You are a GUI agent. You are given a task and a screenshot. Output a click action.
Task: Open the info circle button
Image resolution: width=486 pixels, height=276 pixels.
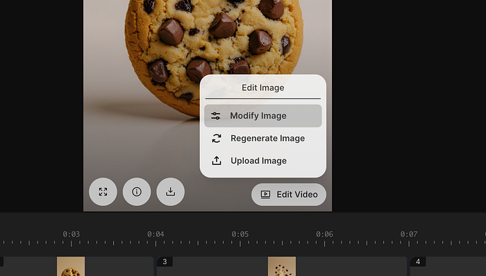coord(137,192)
